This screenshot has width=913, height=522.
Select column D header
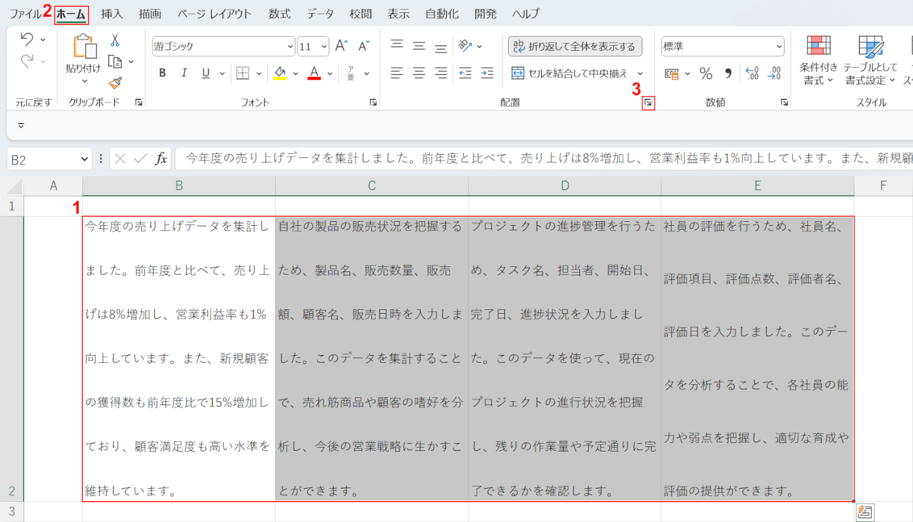tap(564, 186)
